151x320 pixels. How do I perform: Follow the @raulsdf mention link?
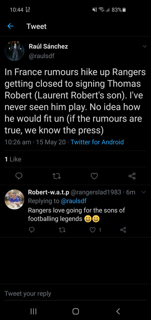(74, 201)
